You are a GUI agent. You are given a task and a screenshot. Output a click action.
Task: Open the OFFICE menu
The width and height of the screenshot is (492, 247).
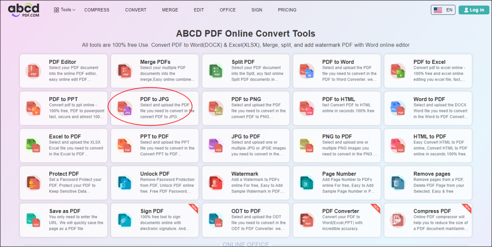[x=228, y=10]
